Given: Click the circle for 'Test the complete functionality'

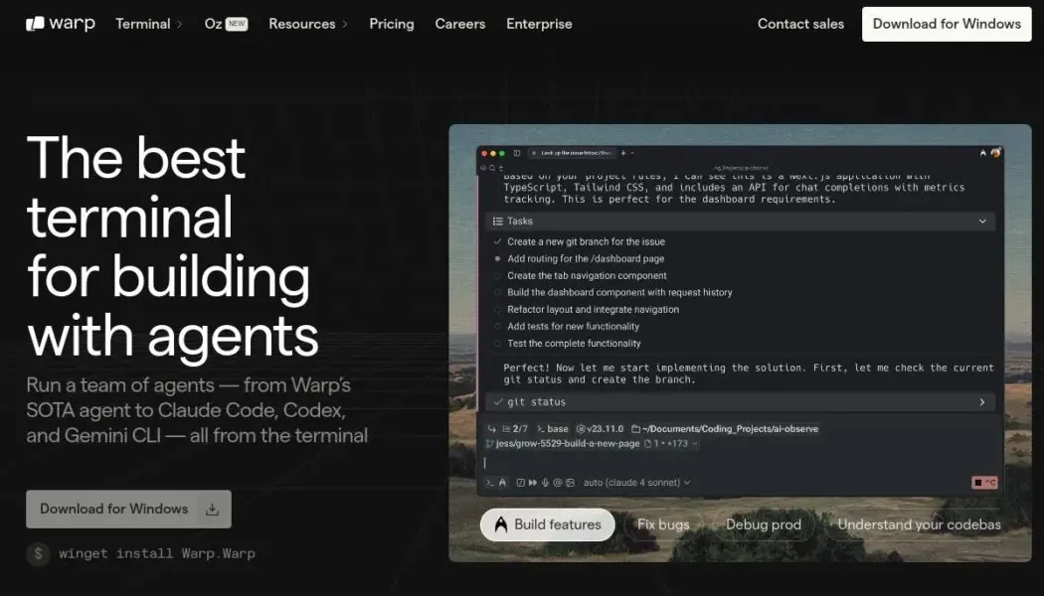Looking at the screenshot, I should point(497,344).
